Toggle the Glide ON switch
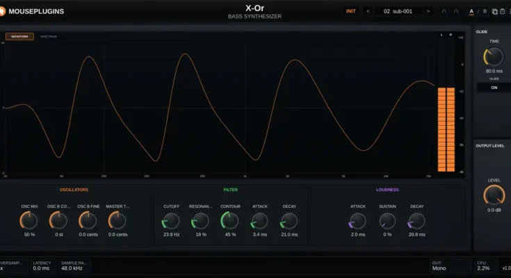511x278 pixels. tap(494, 88)
